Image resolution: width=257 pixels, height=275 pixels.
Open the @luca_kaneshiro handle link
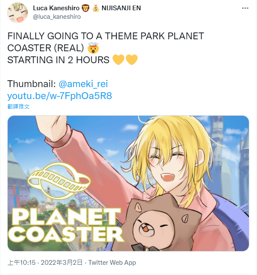(57, 17)
